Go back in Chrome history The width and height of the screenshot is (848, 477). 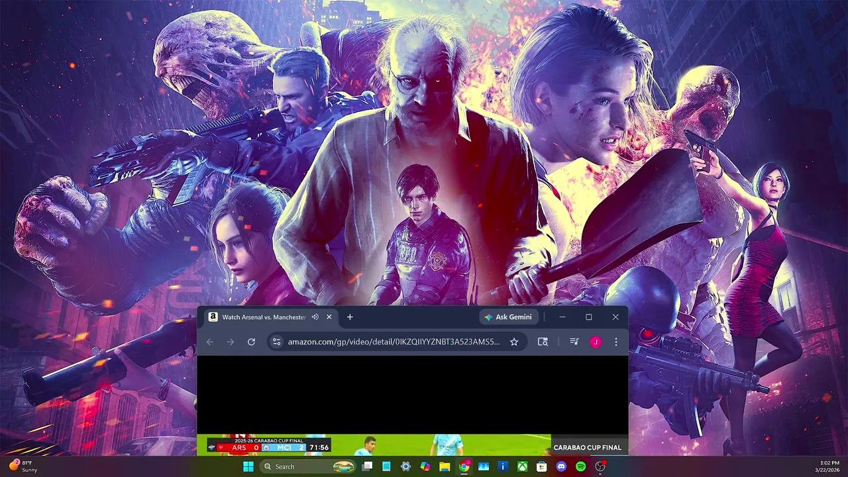click(210, 342)
